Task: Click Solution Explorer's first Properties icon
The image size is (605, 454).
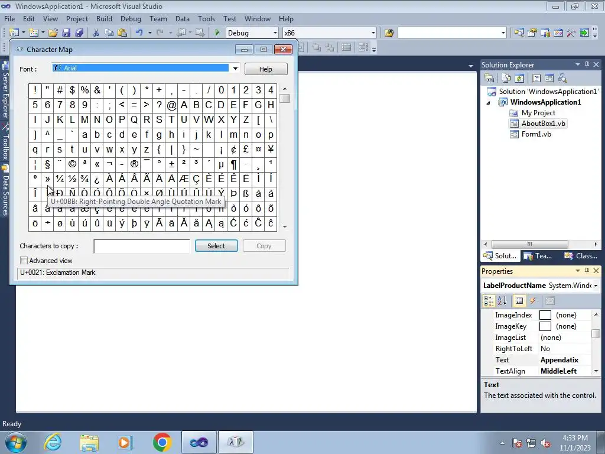Action: (x=489, y=79)
